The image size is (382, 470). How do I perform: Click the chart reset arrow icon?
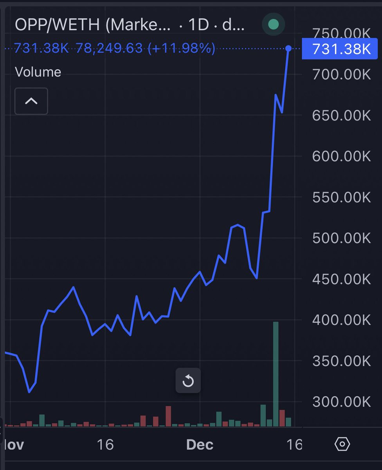click(x=188, y=380)
